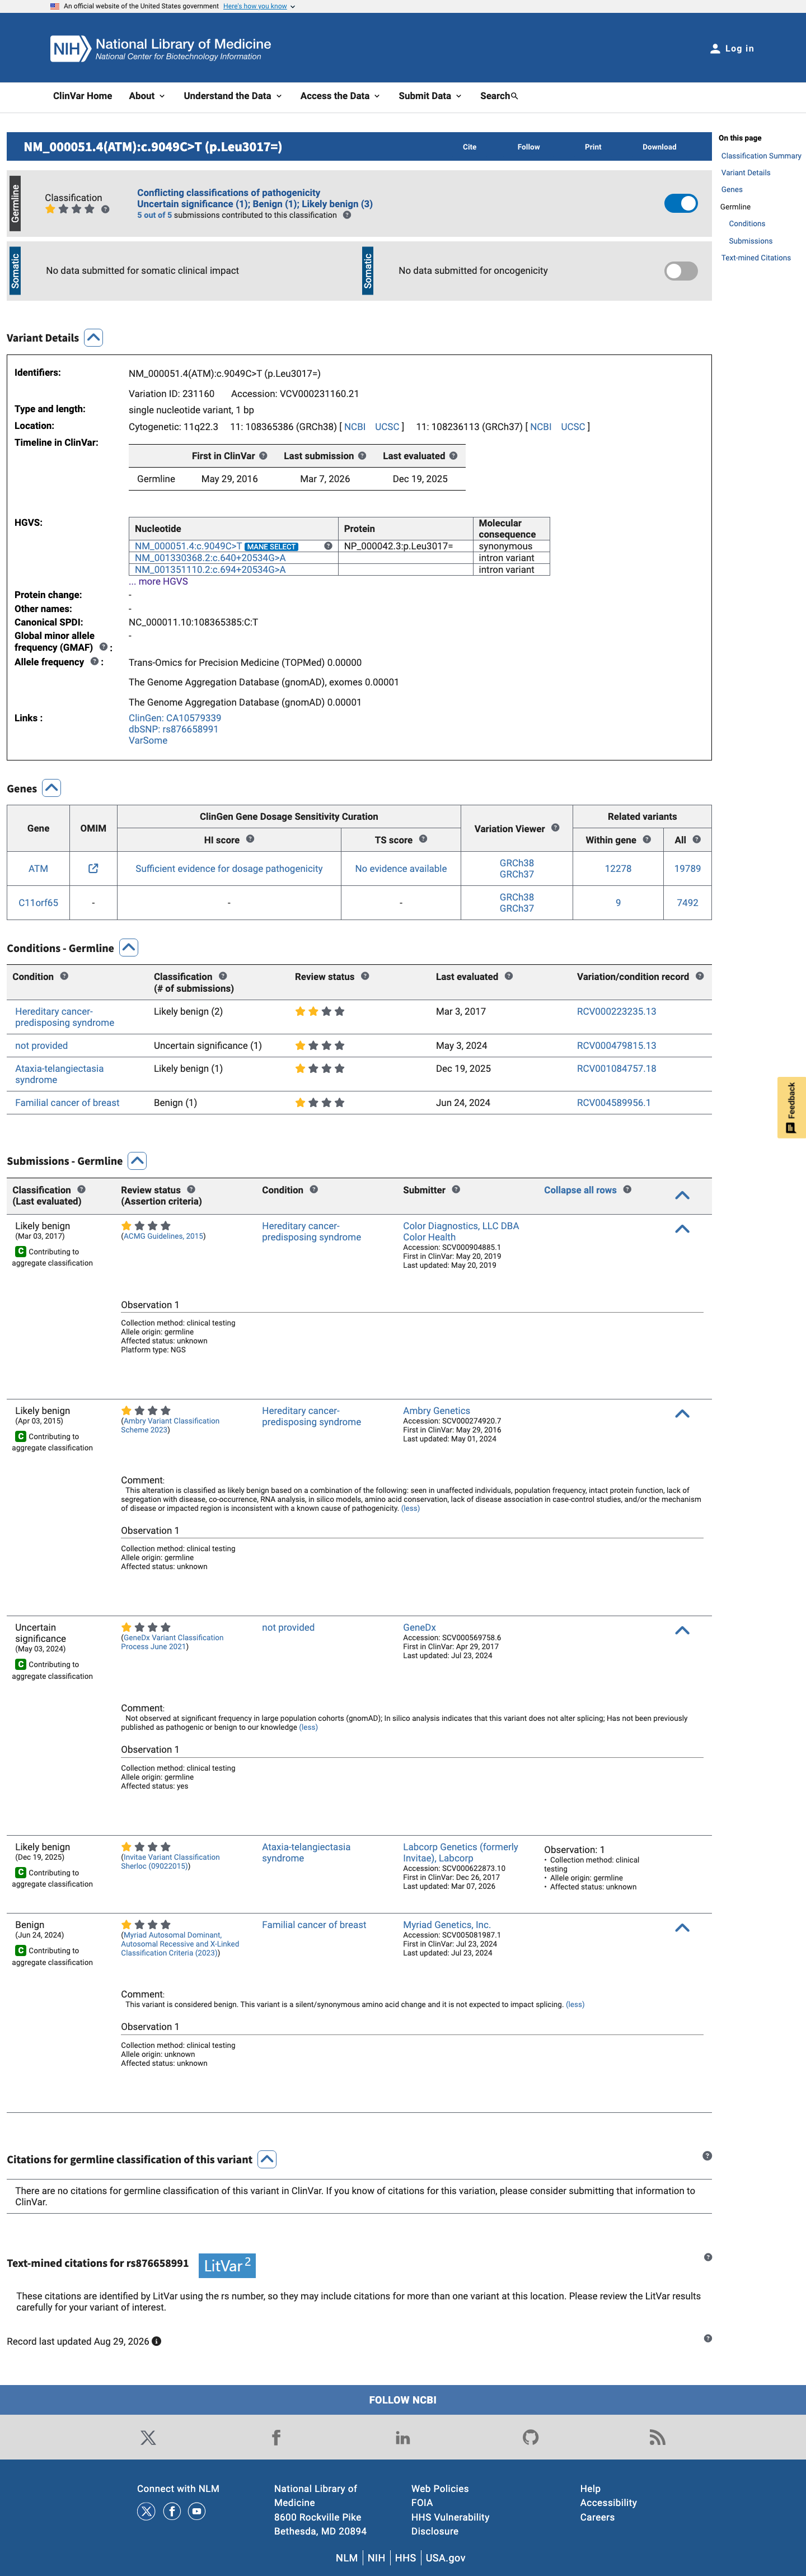Collapse all rows in Submissions table
806x2576 pixels.
click(580, 1190)
